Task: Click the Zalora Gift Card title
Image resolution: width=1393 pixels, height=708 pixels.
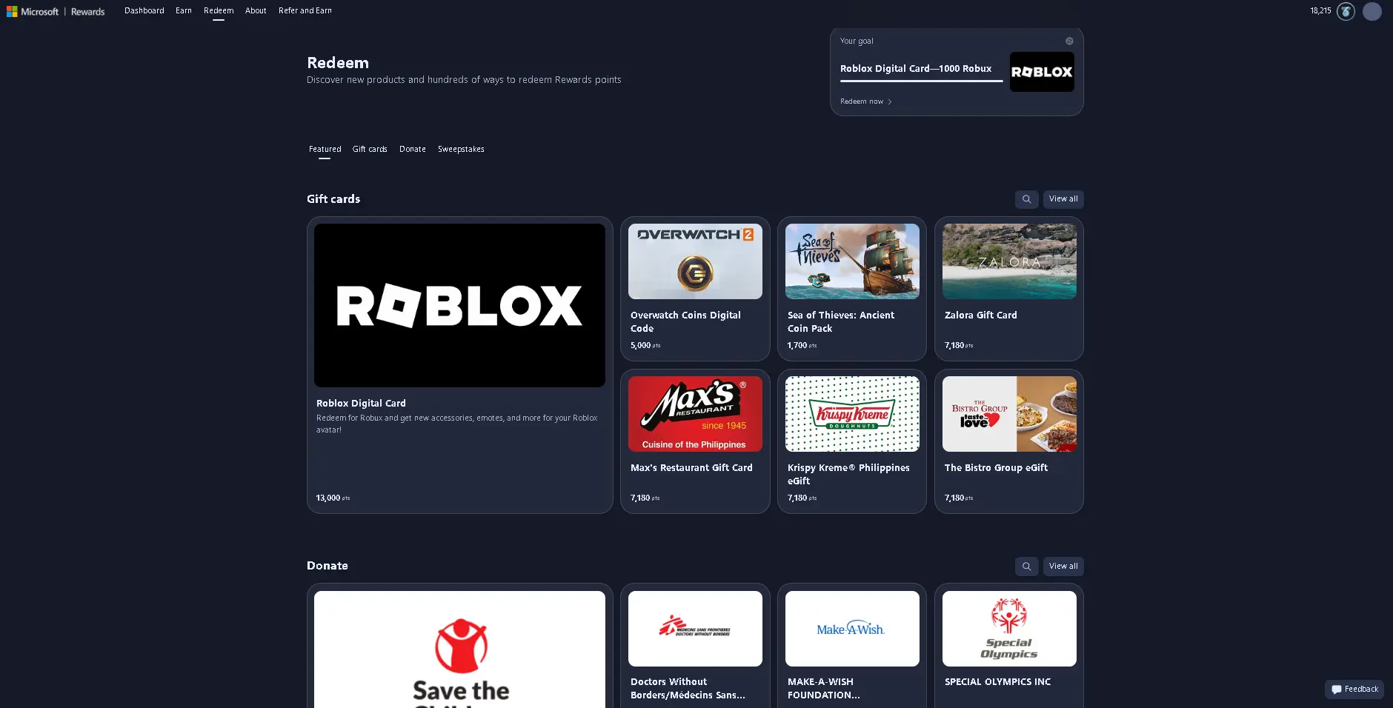Action: click(x=981, y=315)
